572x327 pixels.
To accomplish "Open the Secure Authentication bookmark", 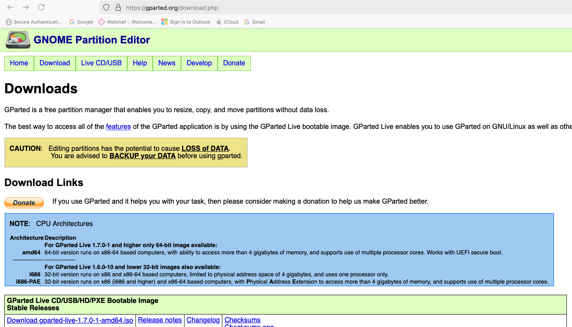I will coord(34,22).
